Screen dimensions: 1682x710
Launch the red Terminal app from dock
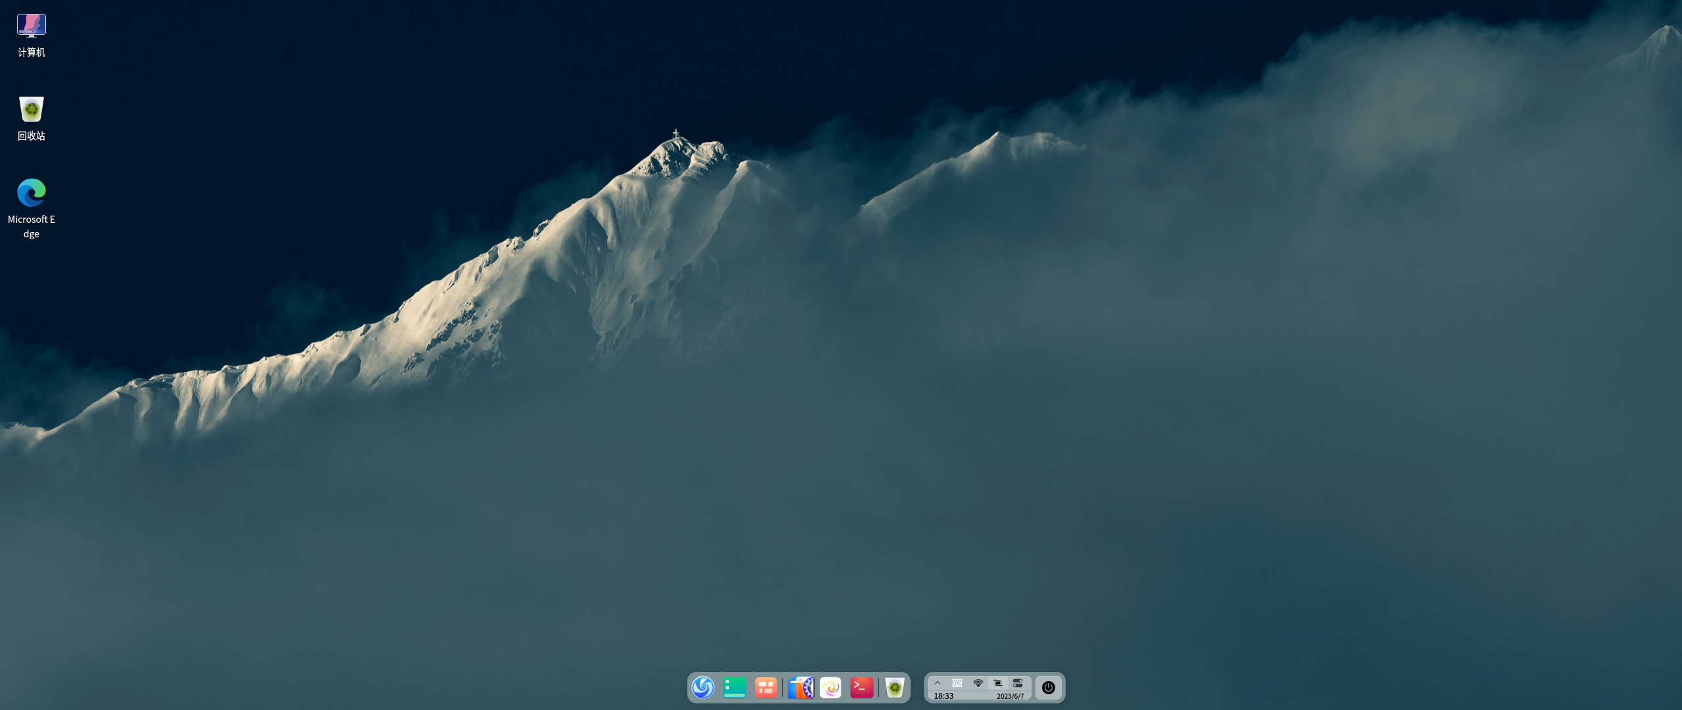tap(862, 688)
